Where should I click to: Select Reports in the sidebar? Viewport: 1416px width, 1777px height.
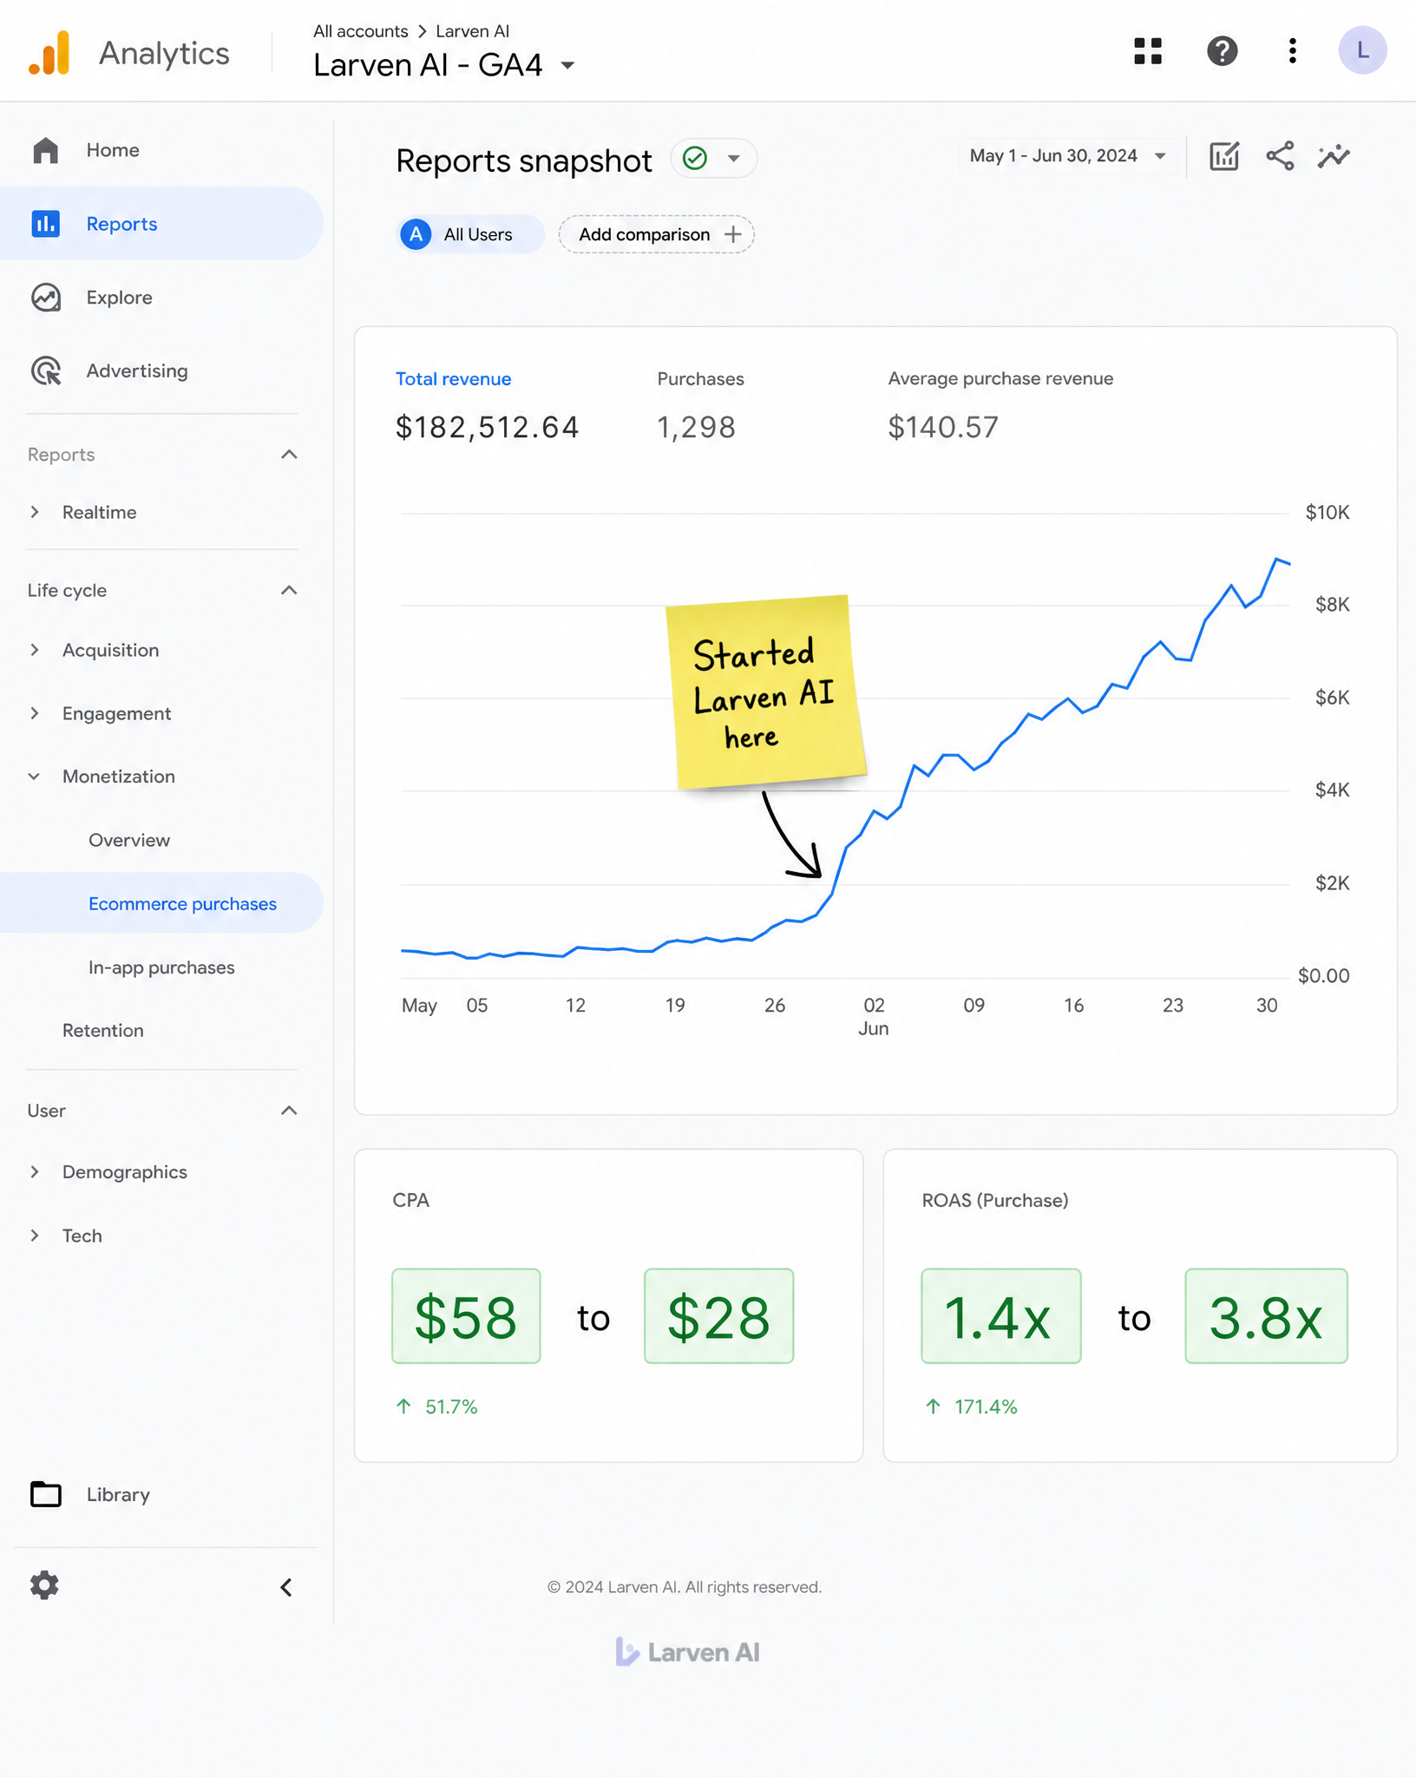(x=161, y=224)
